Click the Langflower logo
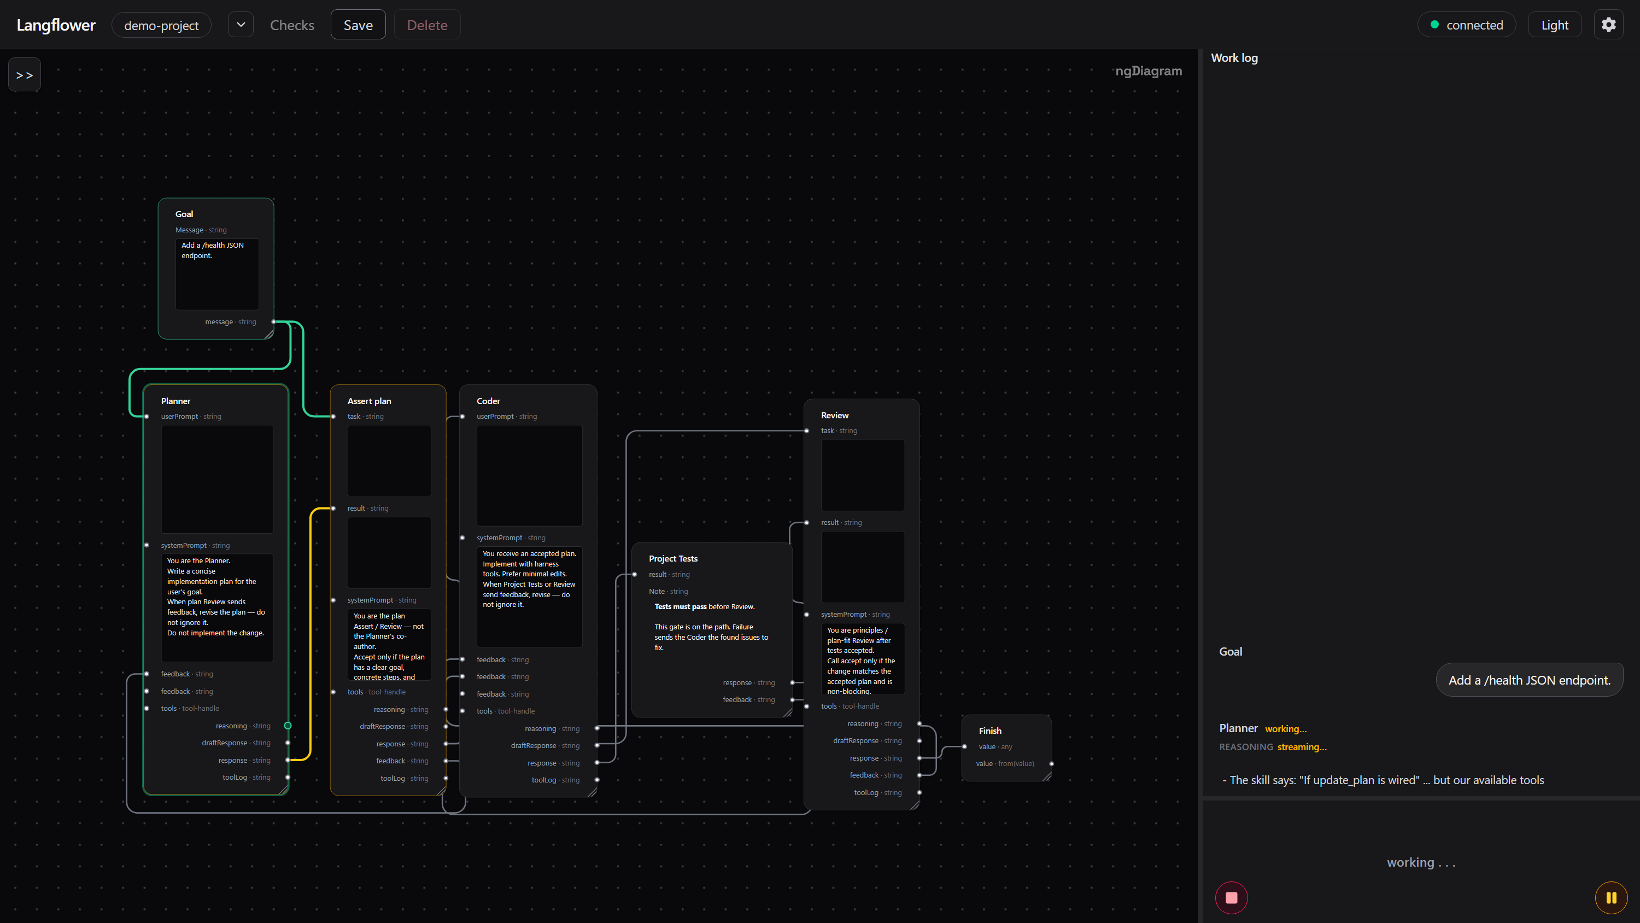The width and height of the screenshot is (1640, 923). [x=56, y=25]
